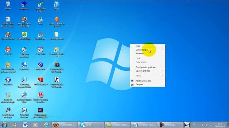The image size is (229, 128).
Task: Select the Counter-Strike 1.6 archive file icon
Action: [x=57, y=67]
